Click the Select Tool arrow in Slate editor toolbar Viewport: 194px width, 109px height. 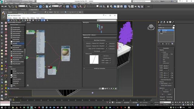coord(8,20)
